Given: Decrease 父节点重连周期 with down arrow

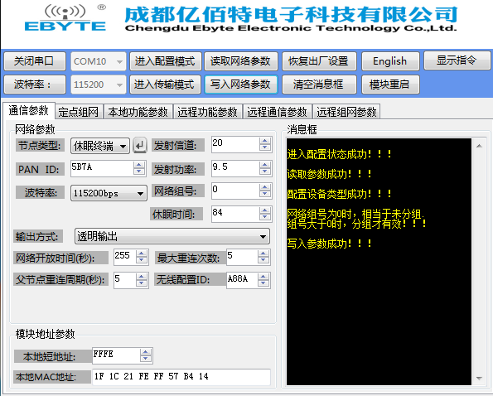Looking at the screenshot, I should pyautogui.click(x=142, y=283).
